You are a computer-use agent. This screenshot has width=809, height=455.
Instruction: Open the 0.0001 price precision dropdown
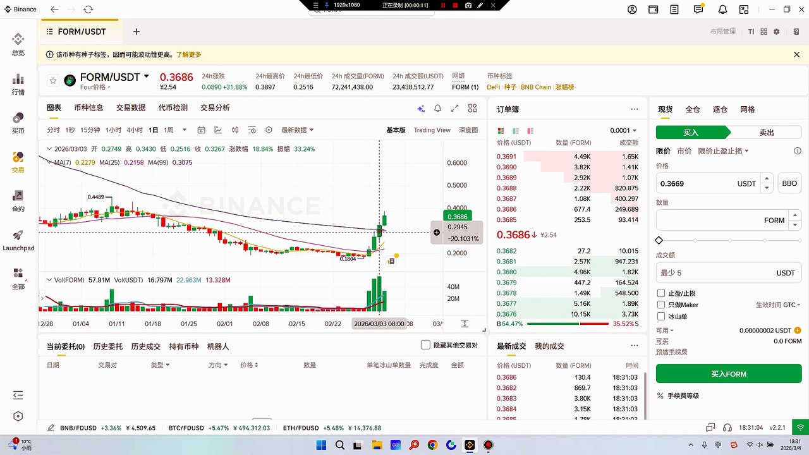[624, 131]
